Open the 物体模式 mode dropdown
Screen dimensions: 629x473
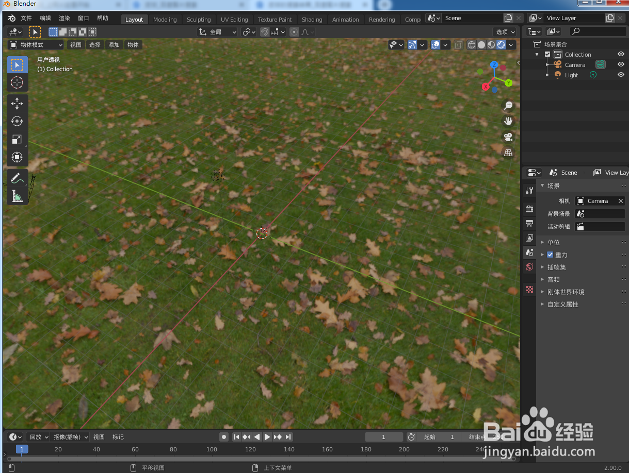point(35,45)
